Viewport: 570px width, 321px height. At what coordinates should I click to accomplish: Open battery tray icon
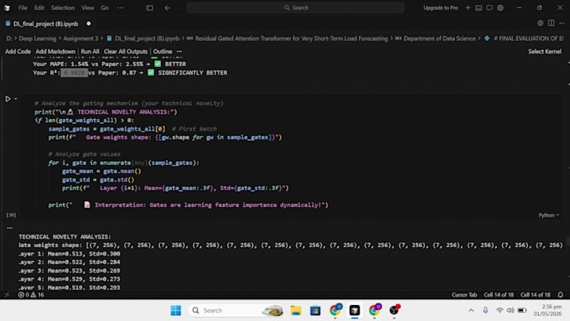pyautogui.click(x=522, y=310)
